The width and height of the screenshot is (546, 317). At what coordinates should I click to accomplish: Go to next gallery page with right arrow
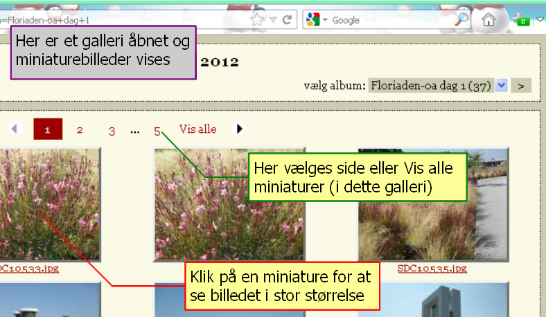[239, 129]
